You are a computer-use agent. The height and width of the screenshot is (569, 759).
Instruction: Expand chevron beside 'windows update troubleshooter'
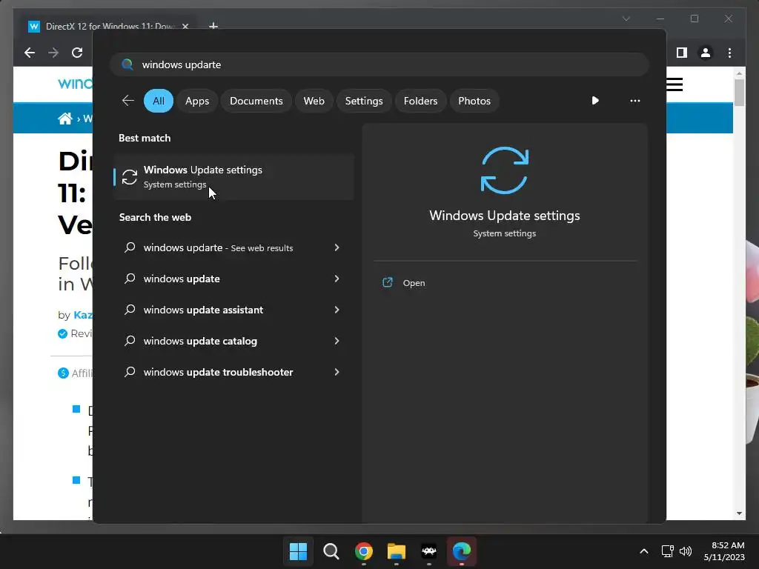[337, 372]
